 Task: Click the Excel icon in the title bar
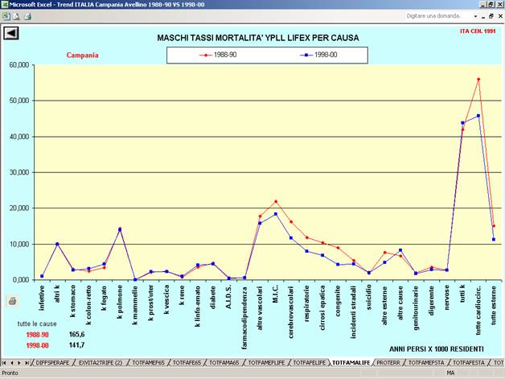click(5, 5)
